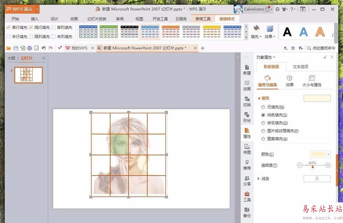This screenshot has height=223, width=343.
Task: Click 点此查找命令 search box
Action: click(321, 48)
